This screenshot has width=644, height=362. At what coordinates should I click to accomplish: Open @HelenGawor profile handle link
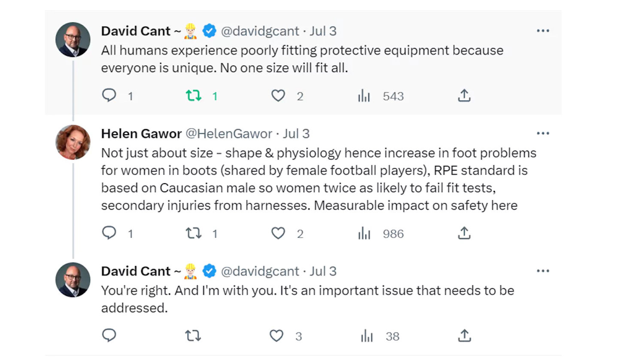pos(228,134)
